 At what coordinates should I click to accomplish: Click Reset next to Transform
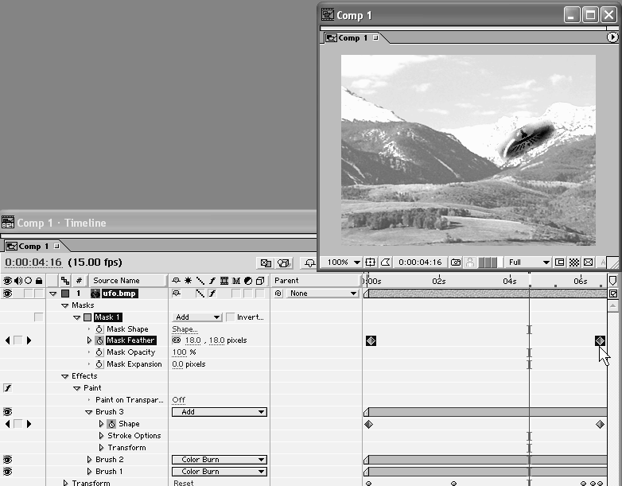pos(183,483)
